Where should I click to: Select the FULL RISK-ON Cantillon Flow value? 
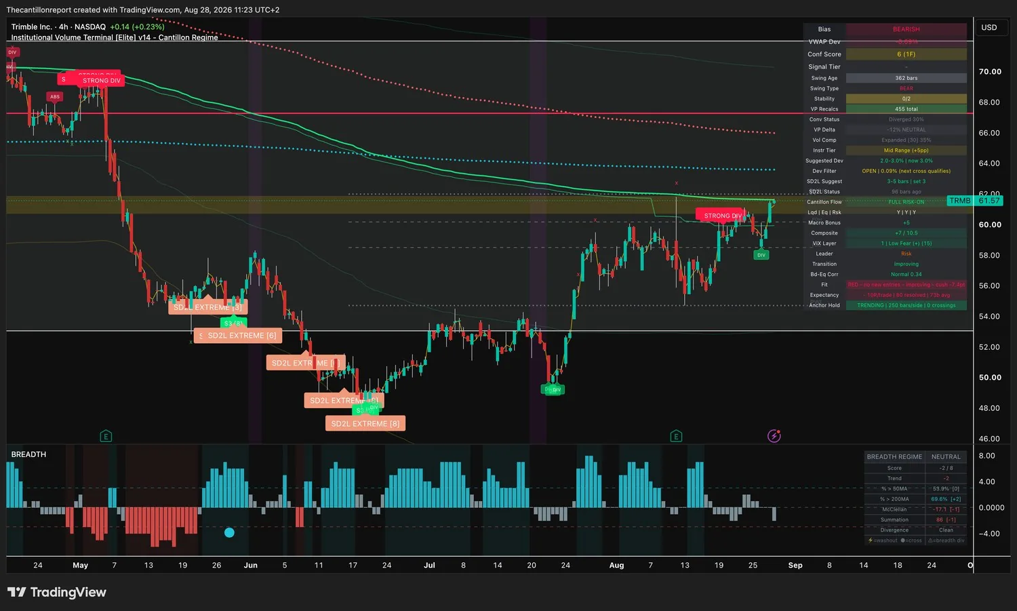906,202
